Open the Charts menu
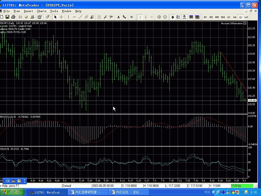This screenshot has width=261, height=196. (42, 11)
